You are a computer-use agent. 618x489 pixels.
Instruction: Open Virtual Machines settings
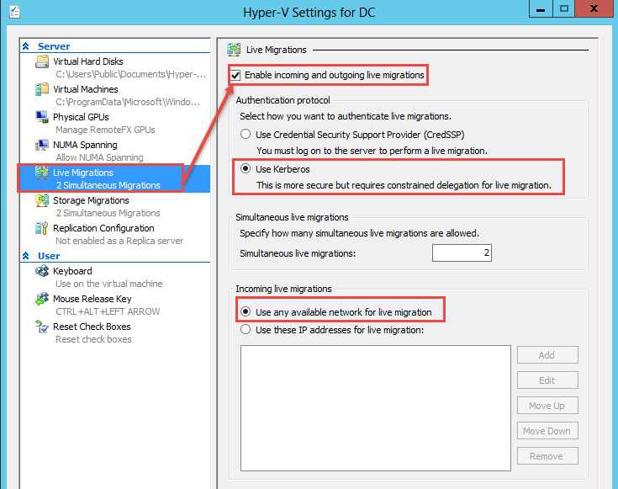(86, 89)
